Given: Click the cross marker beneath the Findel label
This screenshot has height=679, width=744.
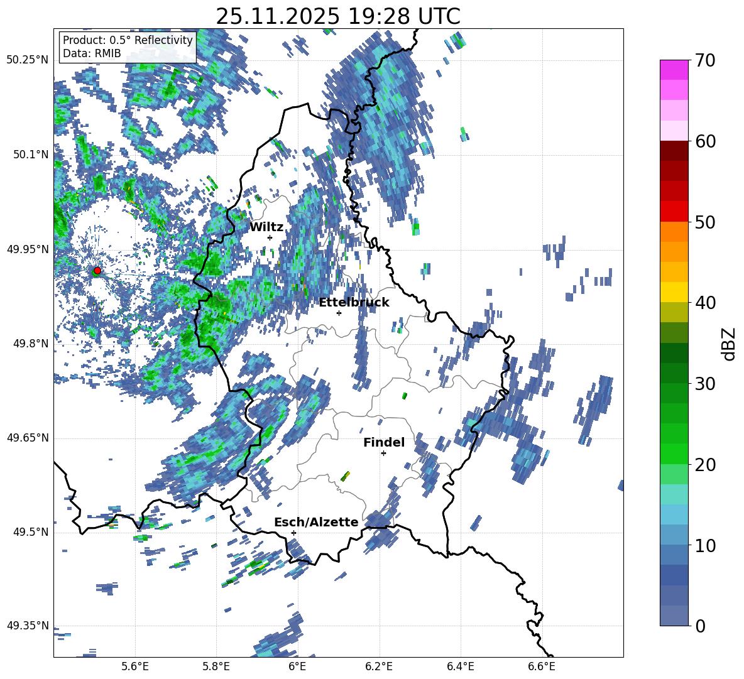Looking at the screenshot, I should (383, 454).
